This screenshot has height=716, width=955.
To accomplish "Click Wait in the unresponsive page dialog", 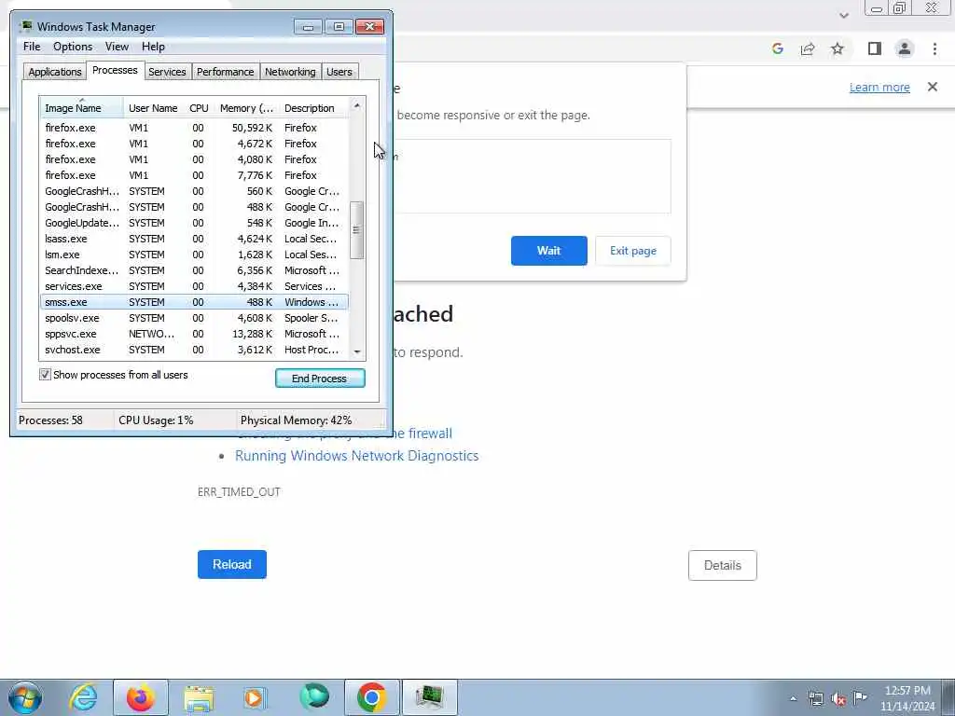I will pos(548,250).
